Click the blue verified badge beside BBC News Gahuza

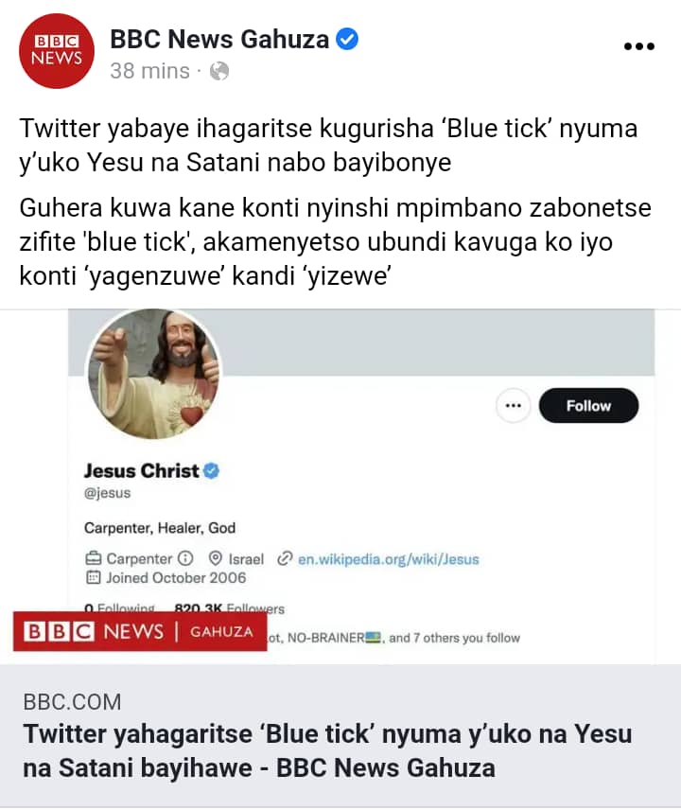(x=347, y=40)
